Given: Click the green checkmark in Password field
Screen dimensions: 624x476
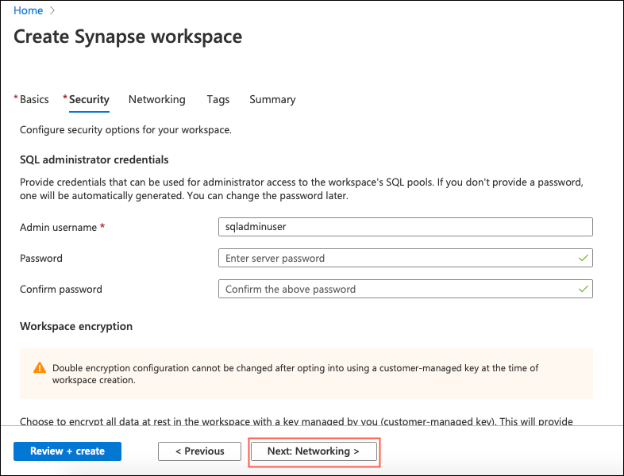Looking at the screenshot, I should point(583,258).
